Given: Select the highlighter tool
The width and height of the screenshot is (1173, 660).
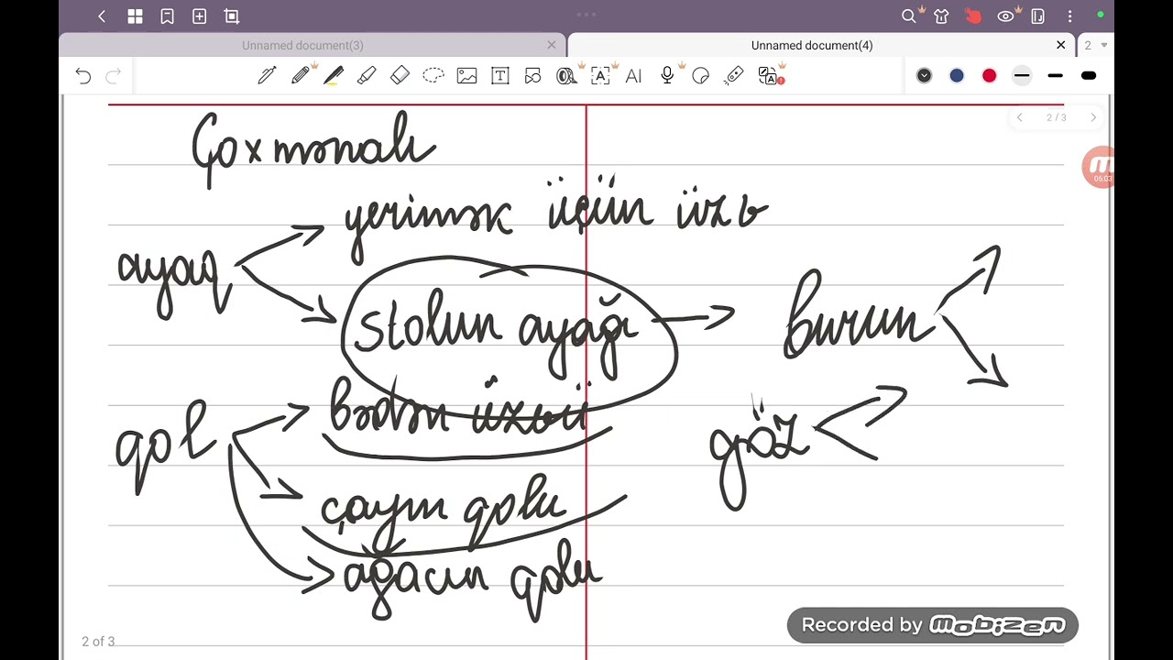Looking at the screenshot, I should click(x=367, y=76).
